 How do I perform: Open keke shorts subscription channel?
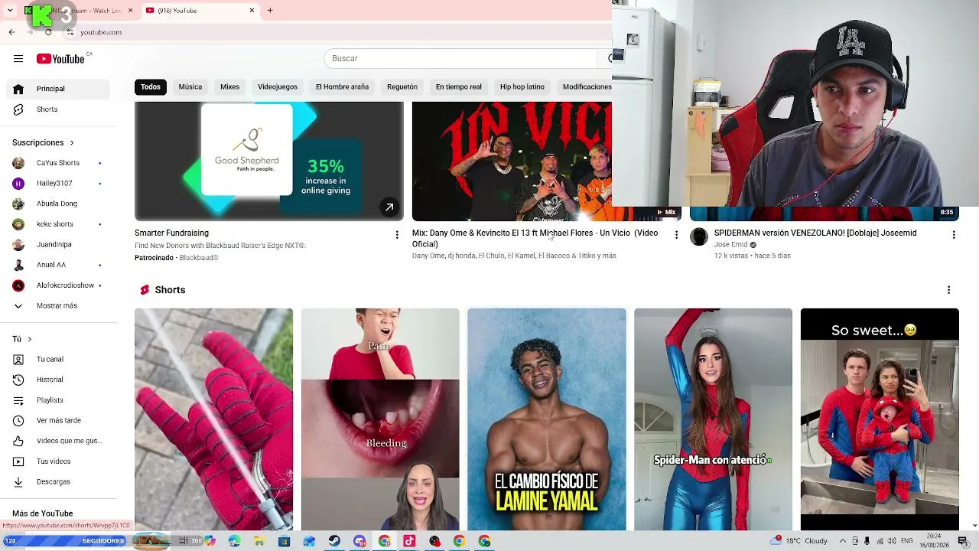(x=58, y=224)
